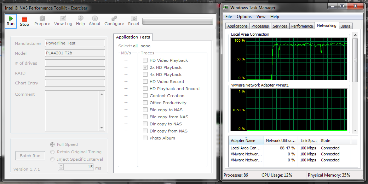This screenshot has height=184, width=368.
Task: Open Options menu in Task Manager
Action: coord(244,17)
